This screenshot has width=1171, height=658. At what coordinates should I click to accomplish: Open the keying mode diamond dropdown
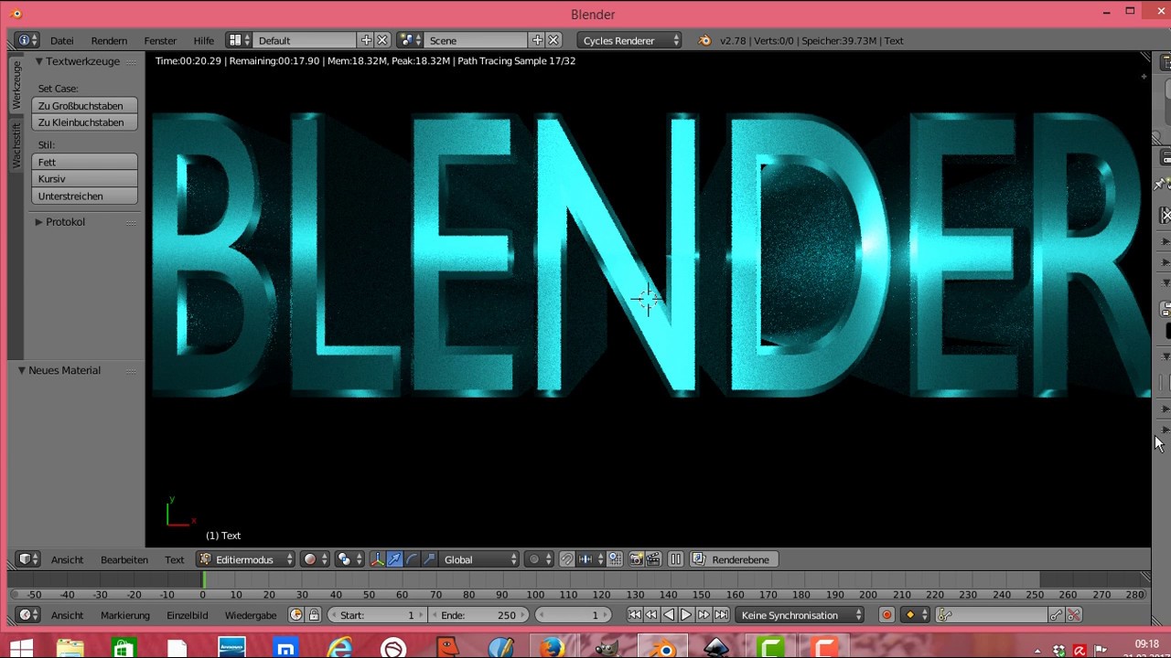point(916,615)
